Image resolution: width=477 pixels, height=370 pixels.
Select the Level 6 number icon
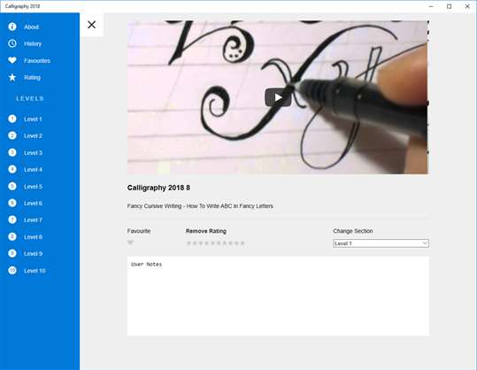tap(12, 203)
